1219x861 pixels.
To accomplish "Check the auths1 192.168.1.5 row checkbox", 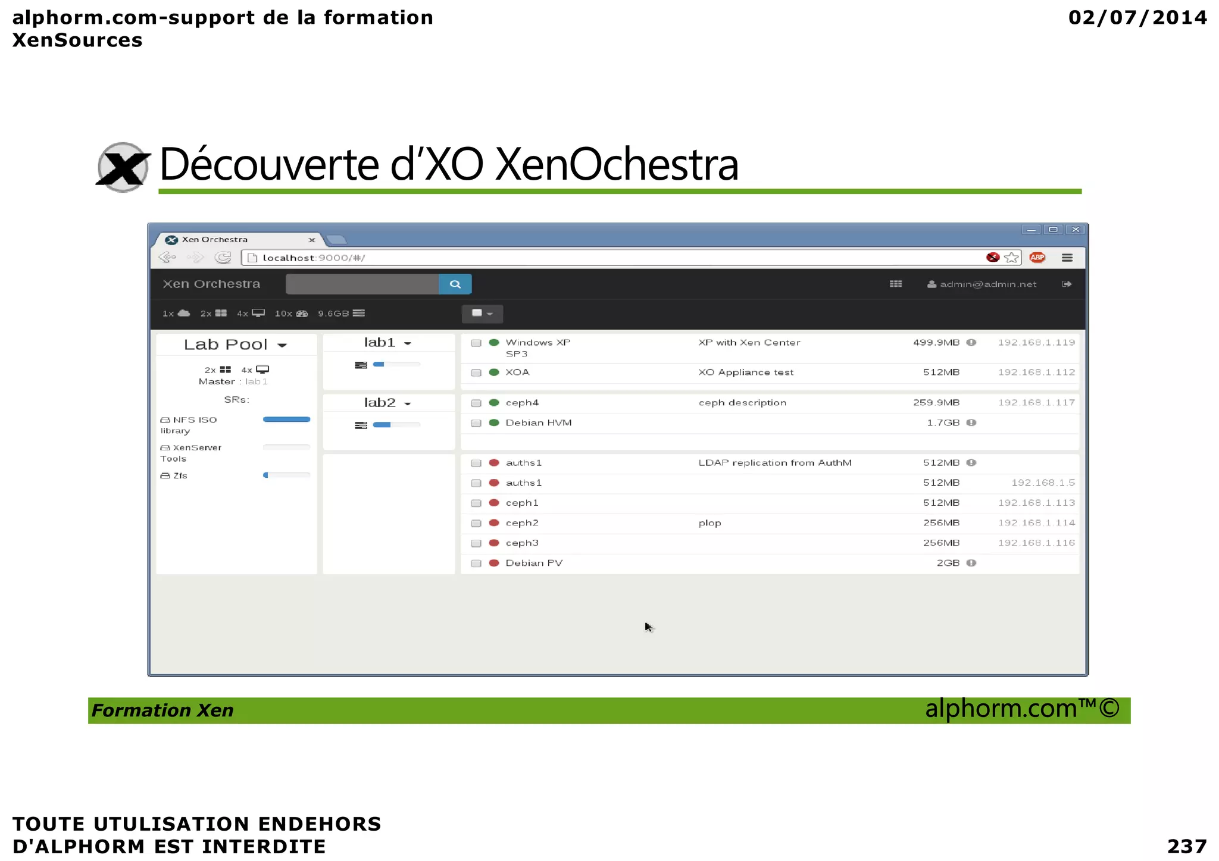I will pyautogui.click(x=476, y=484).
